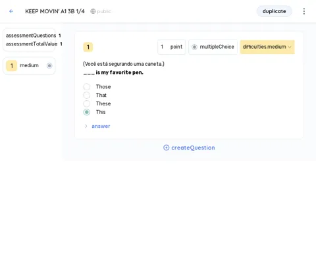Click the multipleChoice type icon

(x=194, y=47)
